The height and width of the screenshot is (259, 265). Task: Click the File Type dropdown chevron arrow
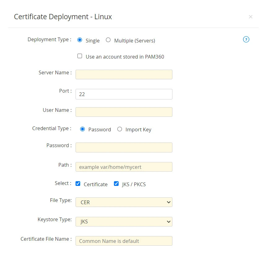point(168,202)
